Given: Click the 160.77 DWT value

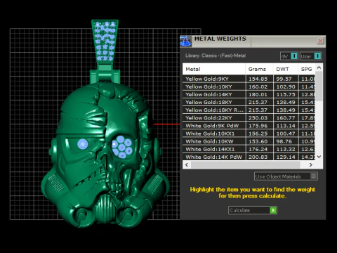Looking at the screenshot, I should coord(286,118).
